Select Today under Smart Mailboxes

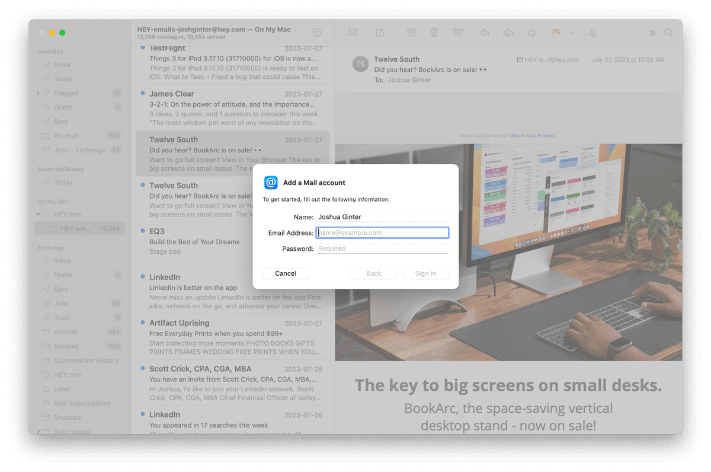click(79, 182)
